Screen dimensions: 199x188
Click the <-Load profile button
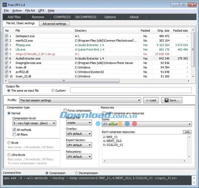pos(151,100)
